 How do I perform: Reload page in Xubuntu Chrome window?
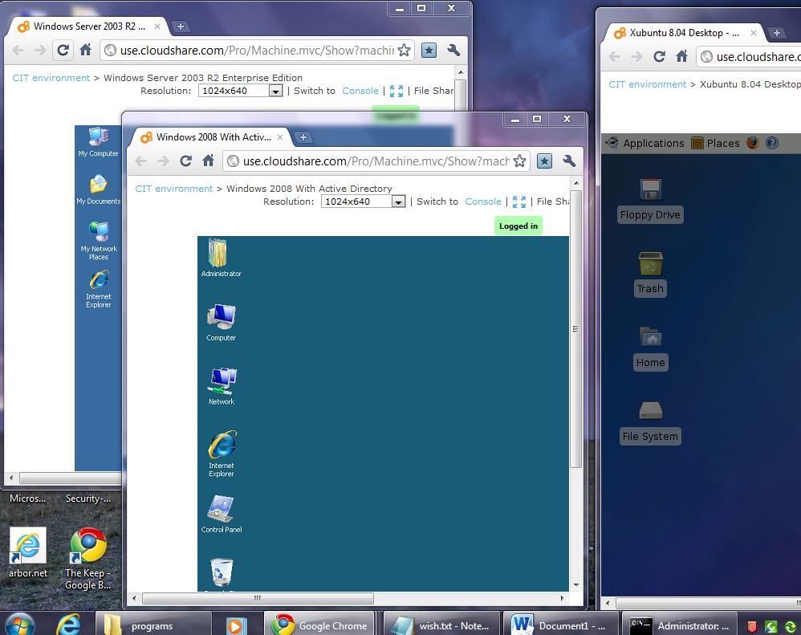(x=660, y=57)
